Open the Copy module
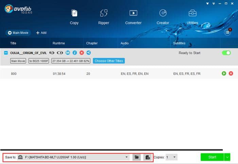 (74, 17)
